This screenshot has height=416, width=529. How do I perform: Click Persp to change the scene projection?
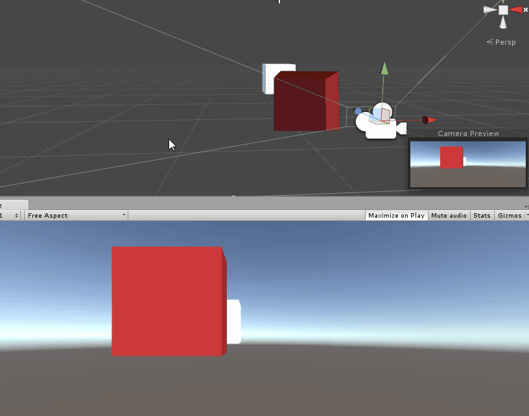click(x=504, y=42)
